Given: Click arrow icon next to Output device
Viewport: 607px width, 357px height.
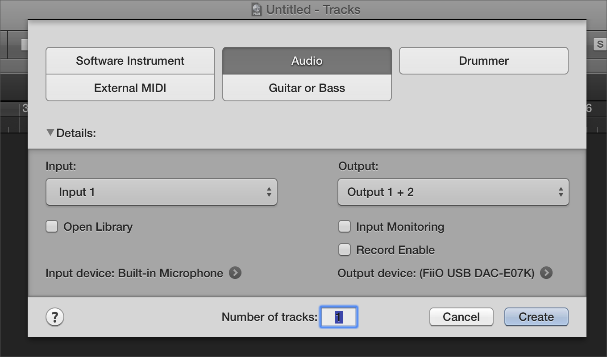Looking at the screenshot, I should point(546,273).
